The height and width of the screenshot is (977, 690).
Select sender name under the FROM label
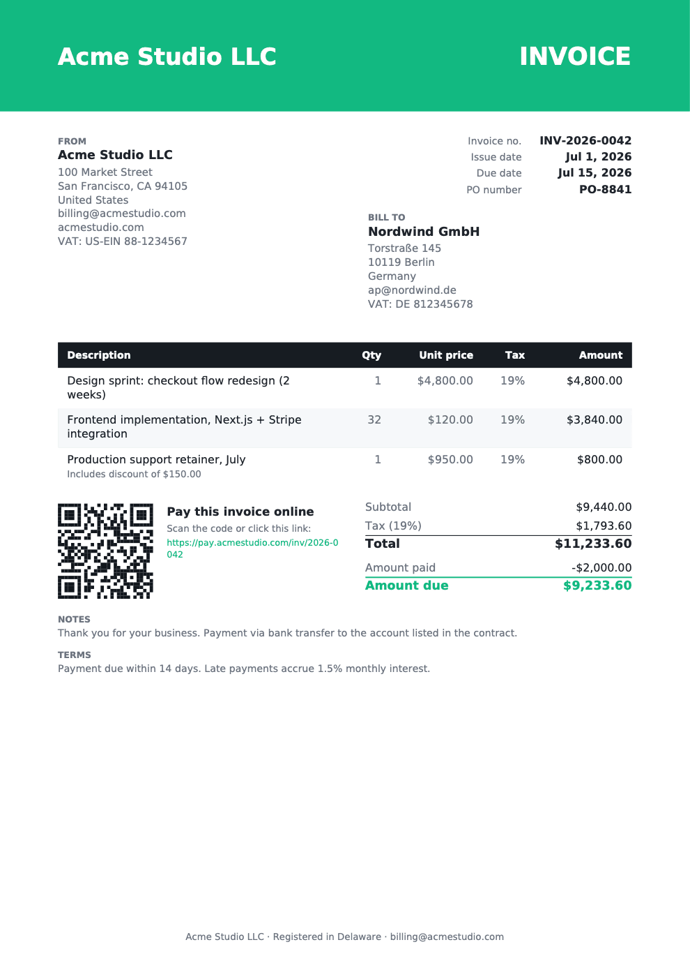point(115,155)
